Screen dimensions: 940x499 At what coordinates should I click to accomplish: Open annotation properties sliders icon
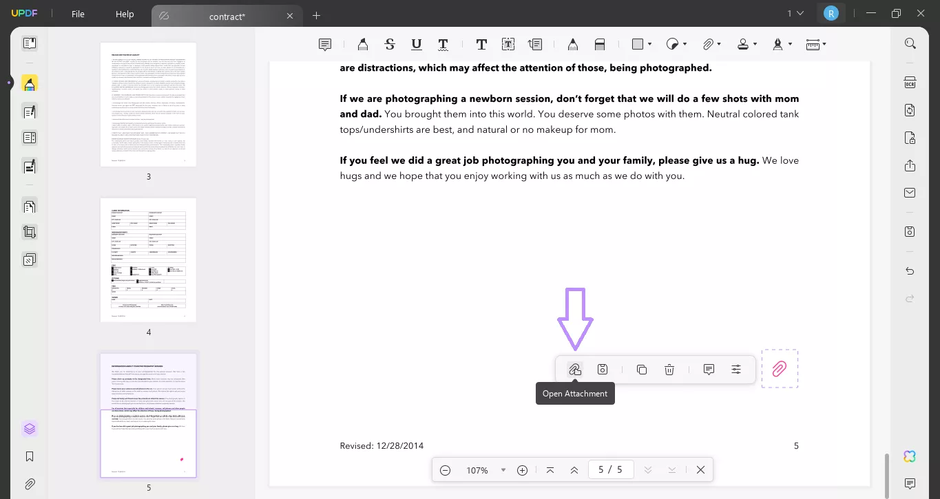click(736, 370)
